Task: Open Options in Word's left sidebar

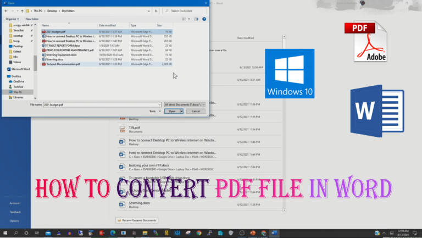Action: (14, 220)
